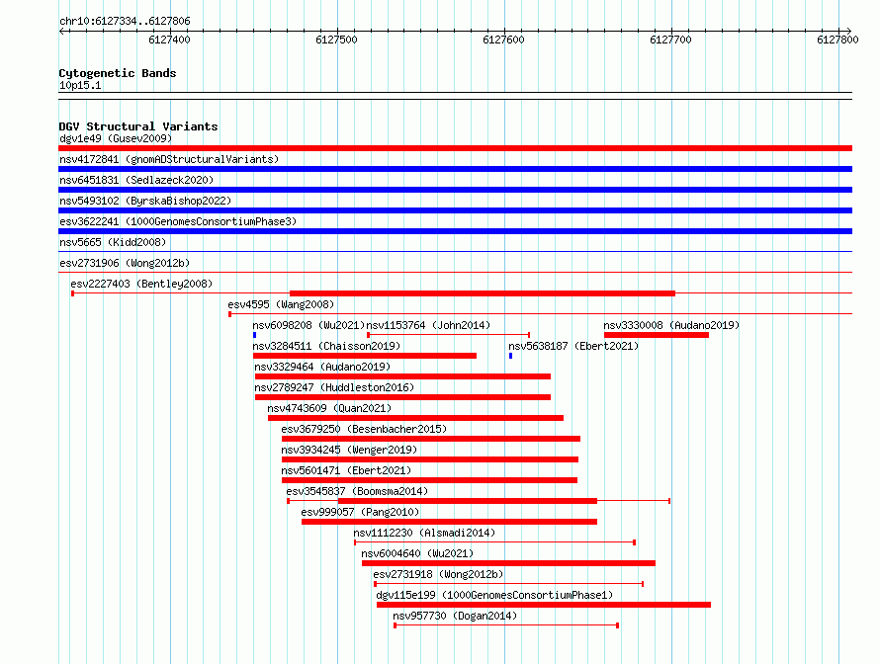
Task: Open esv3622241 1000GenomesConsortiumPhase3 label
Action: [178, 221]
